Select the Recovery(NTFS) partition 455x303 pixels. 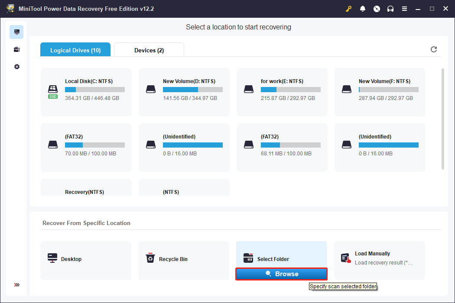86,187
